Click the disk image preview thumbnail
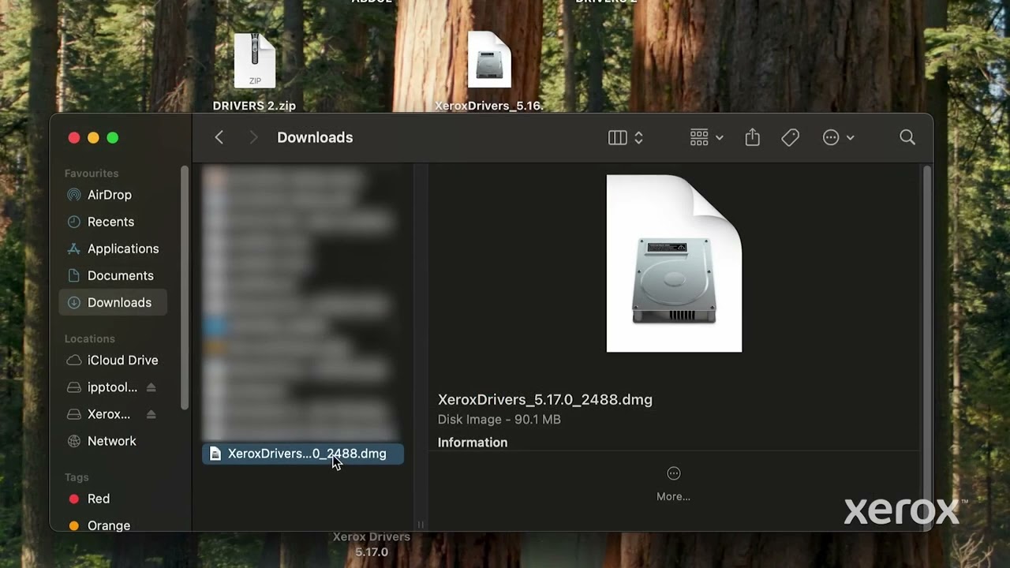 [x=674, y=263]
